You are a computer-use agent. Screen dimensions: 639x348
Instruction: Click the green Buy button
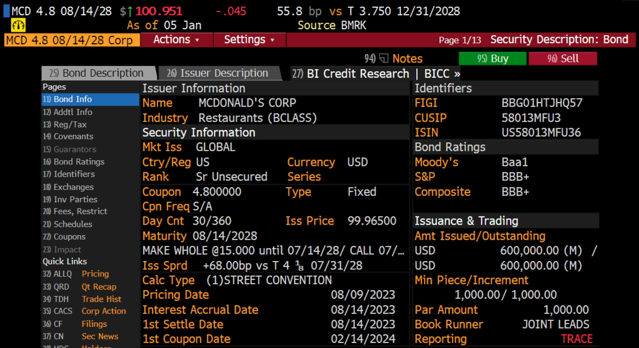(x=493, y=58)
